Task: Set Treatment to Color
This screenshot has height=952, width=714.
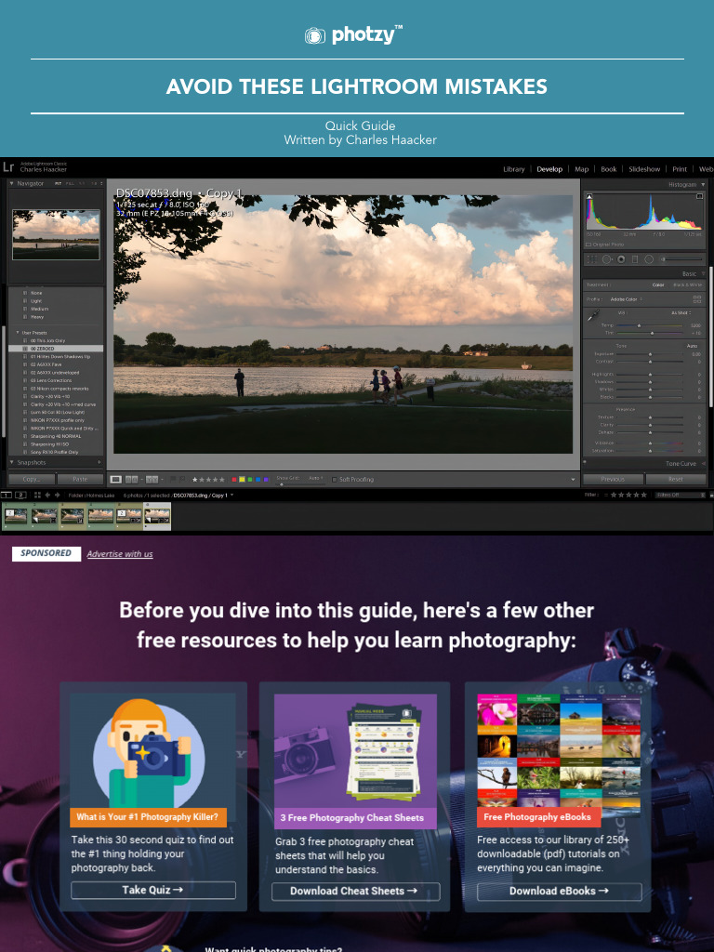Action: (658, 284)
